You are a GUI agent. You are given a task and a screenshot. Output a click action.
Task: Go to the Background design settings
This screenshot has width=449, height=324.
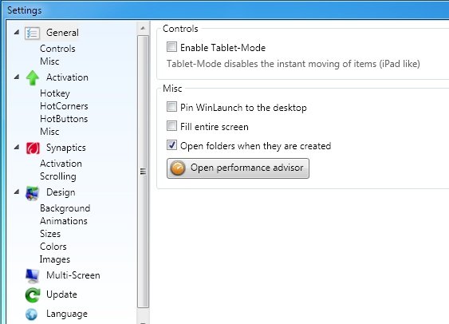(x=65, y=208)
